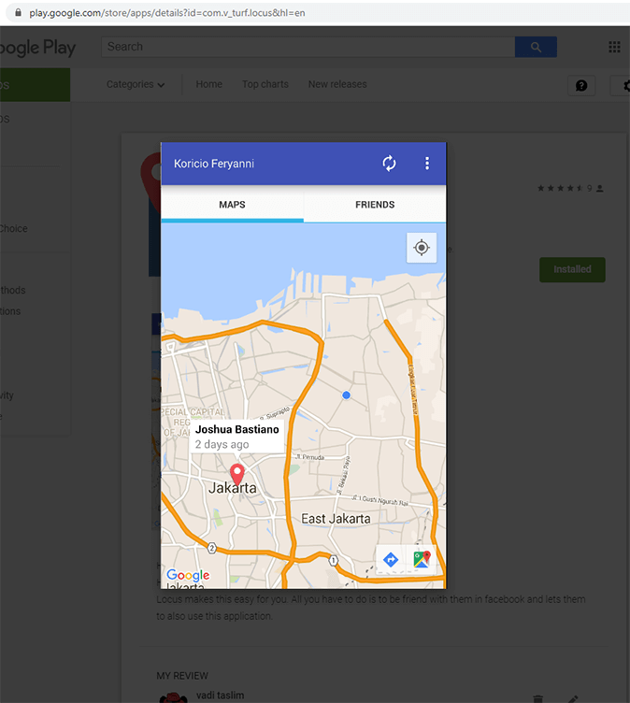The height and width of the screenshot is (703, 630).
Task: Open the Google apps grid icon
Action: click(614, 47)
